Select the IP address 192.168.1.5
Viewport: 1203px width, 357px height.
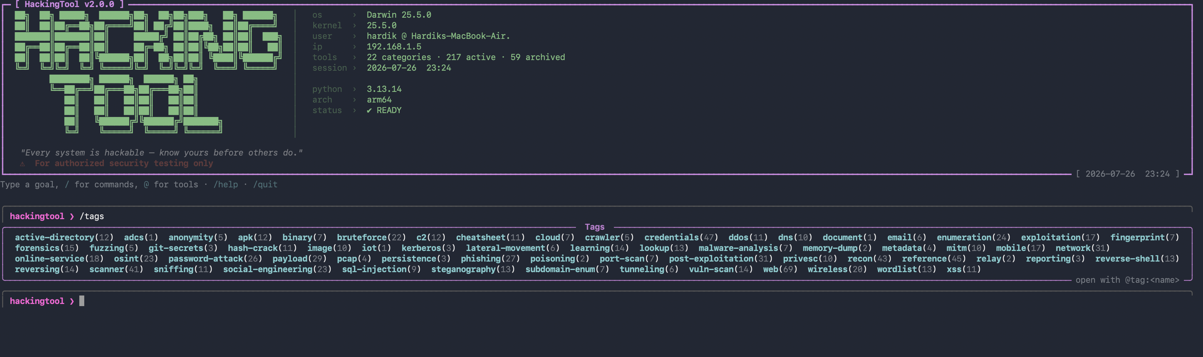coord(394,47)
